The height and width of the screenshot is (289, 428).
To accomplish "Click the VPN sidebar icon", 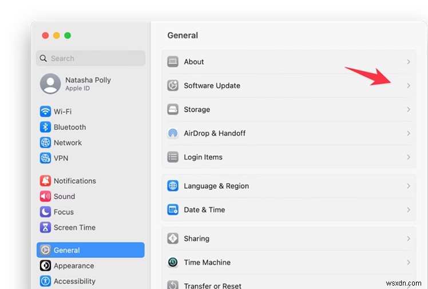I will tap(45, 158).
